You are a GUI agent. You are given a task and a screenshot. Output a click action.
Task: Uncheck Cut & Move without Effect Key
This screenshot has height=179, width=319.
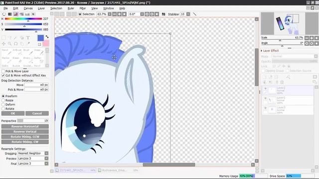click(3, 75)
